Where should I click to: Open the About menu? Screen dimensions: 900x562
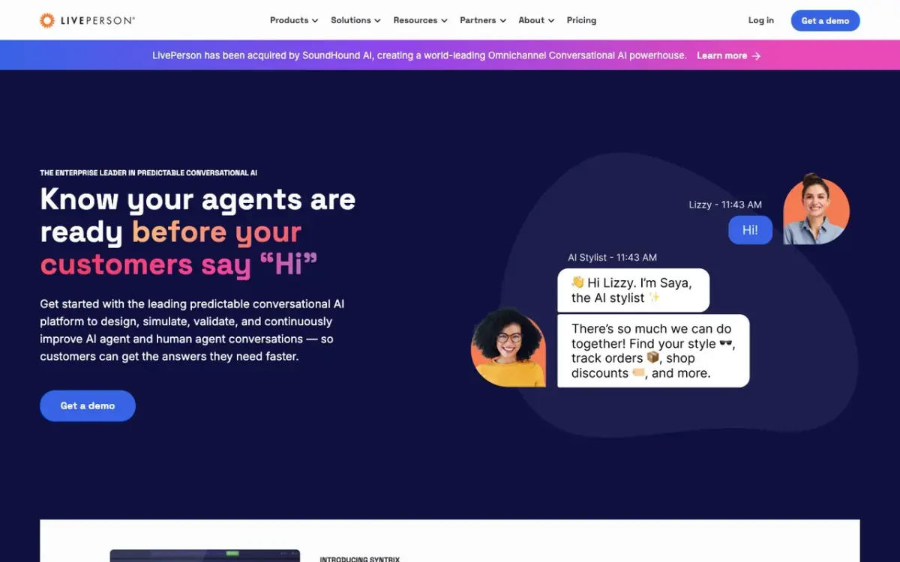[536, 20]
